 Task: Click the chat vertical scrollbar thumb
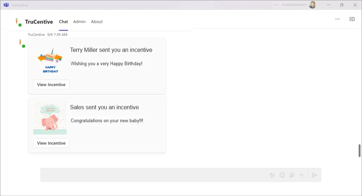(359, 151)
